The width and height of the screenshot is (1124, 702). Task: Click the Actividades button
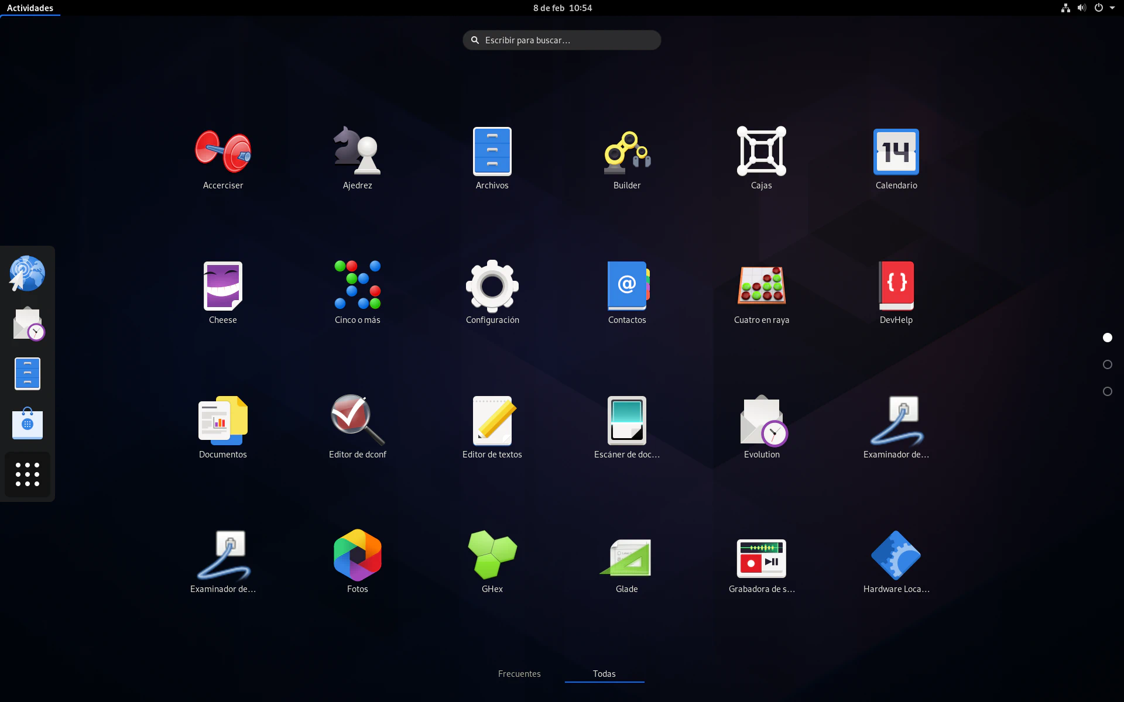pos(30,8)
